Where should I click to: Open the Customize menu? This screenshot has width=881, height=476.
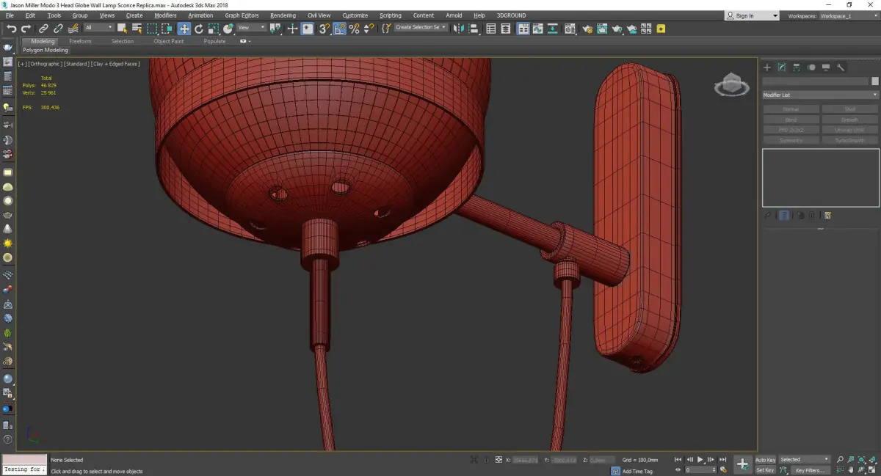(x=355, y=15)
